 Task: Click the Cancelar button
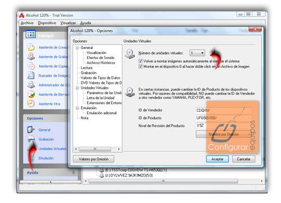pos(243,159)
